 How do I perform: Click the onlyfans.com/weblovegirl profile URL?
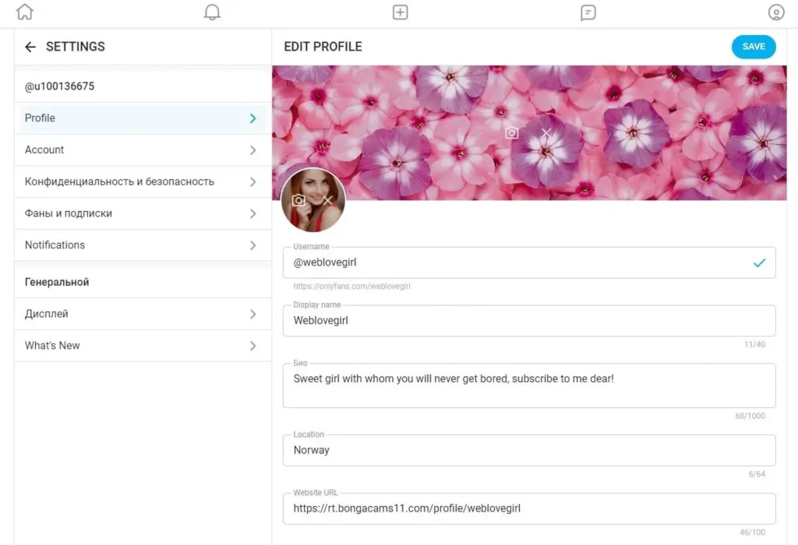351,287
